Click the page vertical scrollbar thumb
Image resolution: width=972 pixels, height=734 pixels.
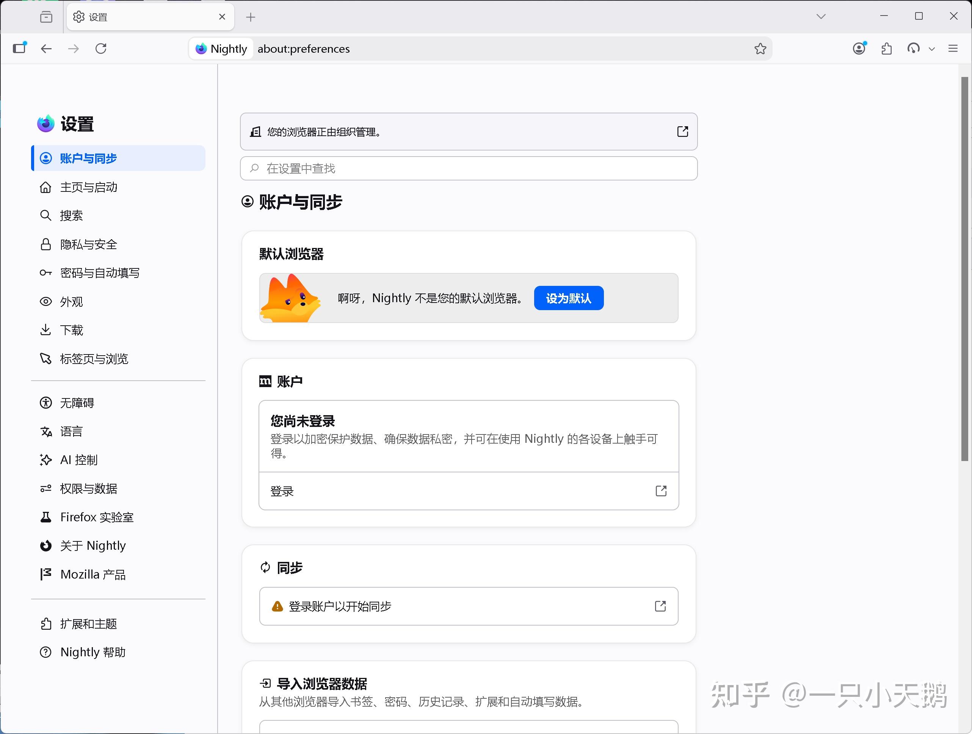click(x=964, y=269)
